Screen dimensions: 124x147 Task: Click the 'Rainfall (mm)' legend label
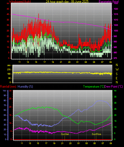pos(8,87)
